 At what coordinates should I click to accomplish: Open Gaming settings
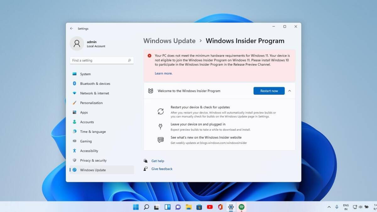[x=102, y=141]
